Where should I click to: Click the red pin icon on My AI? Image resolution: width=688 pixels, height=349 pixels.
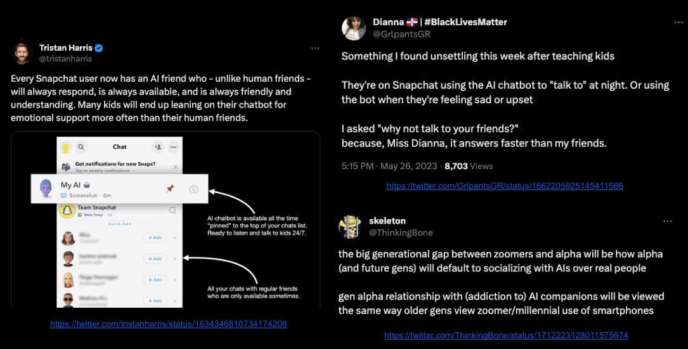point(170,189)
